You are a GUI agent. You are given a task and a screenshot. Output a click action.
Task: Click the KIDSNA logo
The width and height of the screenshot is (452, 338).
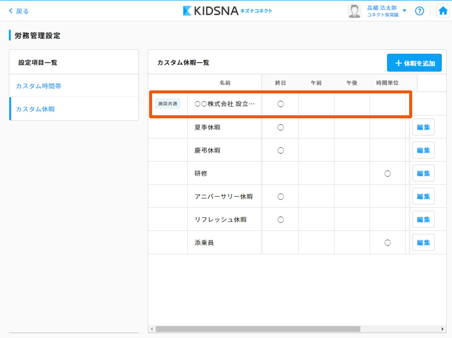click(x=227, y=11)
